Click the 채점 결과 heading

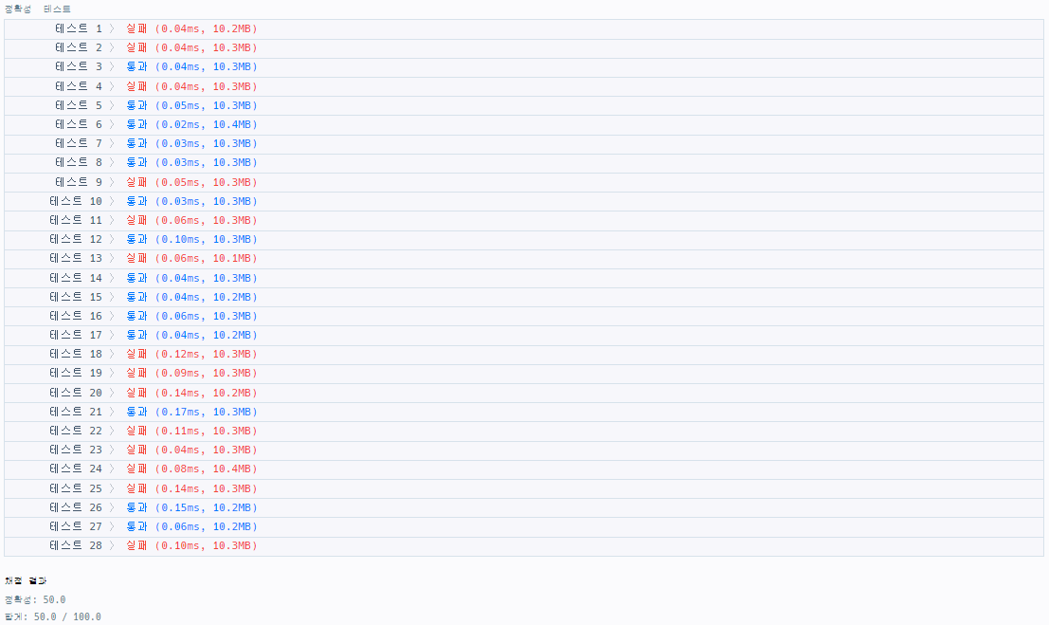pyautogui.click(x=26, y=580)
